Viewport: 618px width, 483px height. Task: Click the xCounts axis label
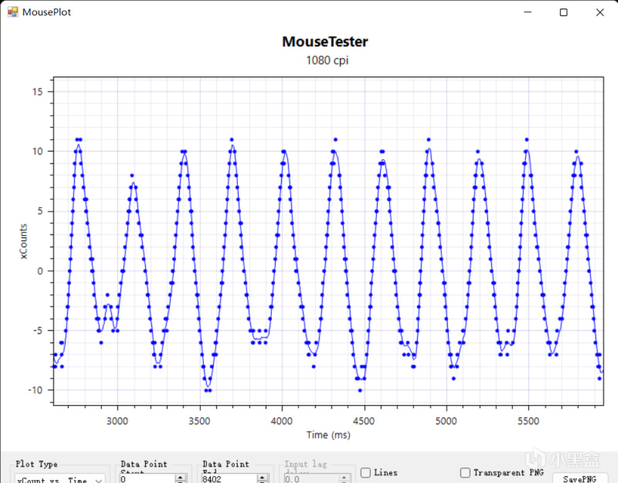pos(23,241)
